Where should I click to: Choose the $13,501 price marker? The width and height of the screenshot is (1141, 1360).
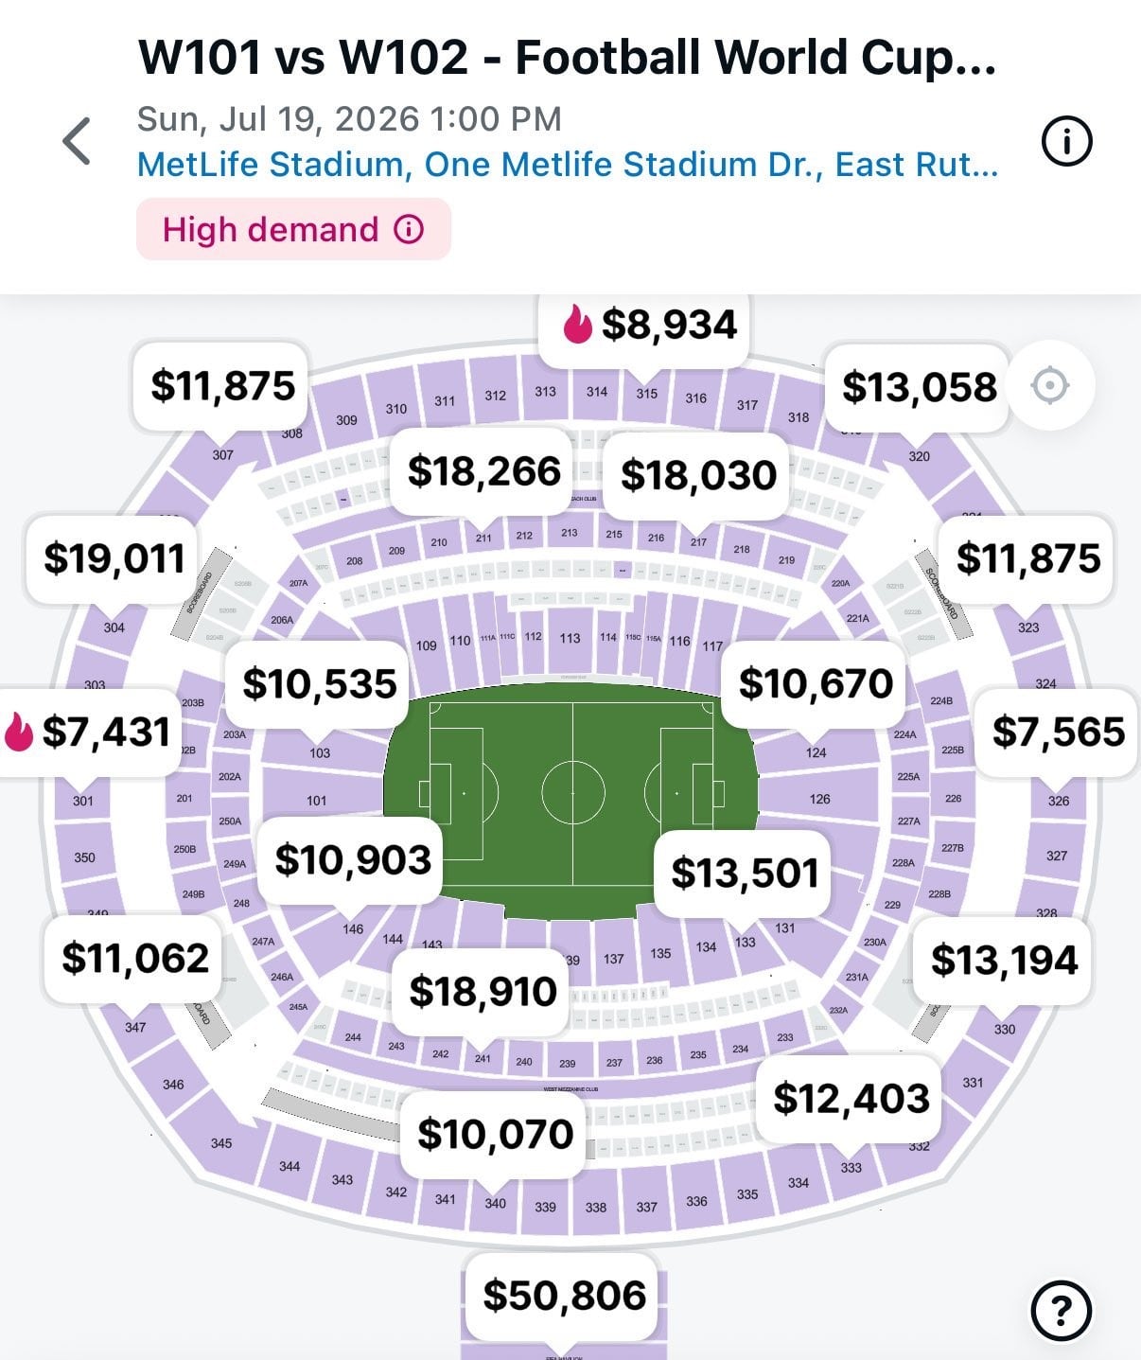tap(745, 873)
